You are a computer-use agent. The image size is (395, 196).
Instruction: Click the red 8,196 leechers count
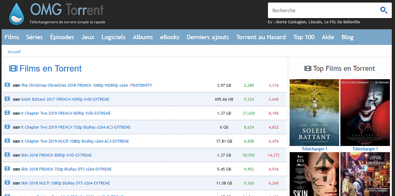pyautogui.click(x=273, y=113)
